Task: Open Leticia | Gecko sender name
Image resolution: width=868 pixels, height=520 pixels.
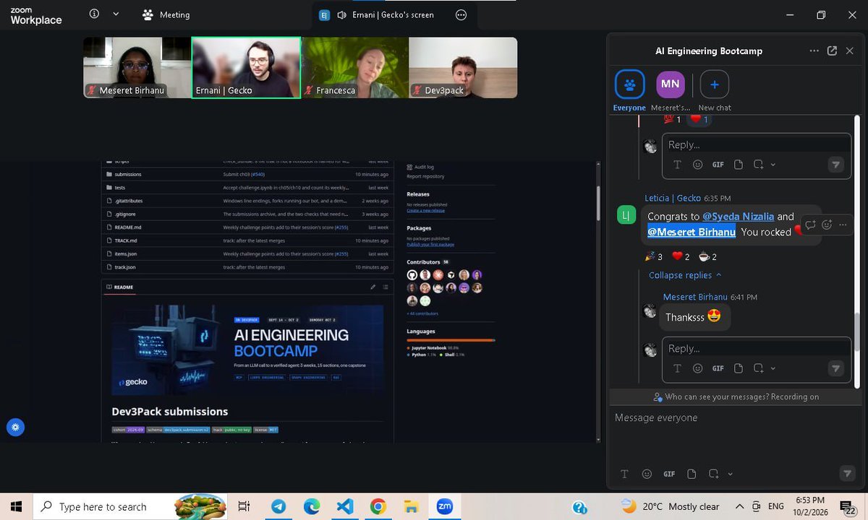Action: (x=673, y=198)
